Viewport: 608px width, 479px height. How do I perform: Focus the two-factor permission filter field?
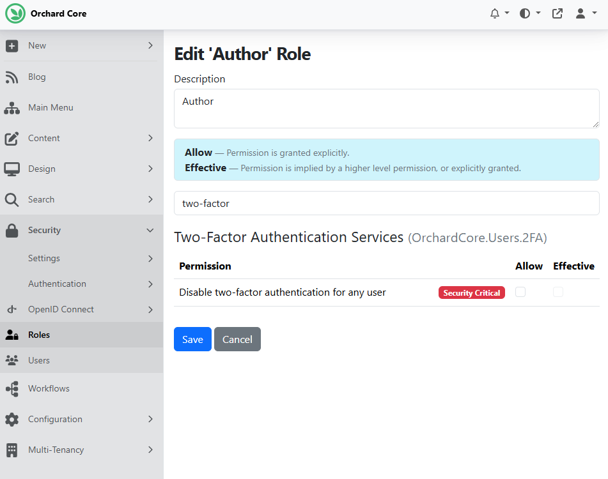click(387, 203)
